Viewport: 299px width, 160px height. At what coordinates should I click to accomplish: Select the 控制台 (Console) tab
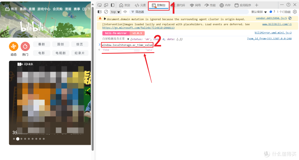(x=159, y=5)
